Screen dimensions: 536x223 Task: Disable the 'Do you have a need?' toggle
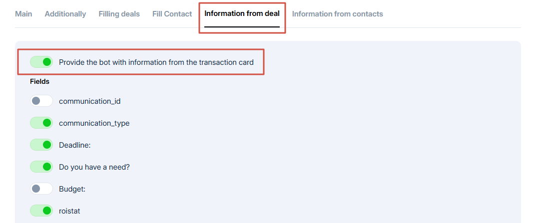pos(41,167)
